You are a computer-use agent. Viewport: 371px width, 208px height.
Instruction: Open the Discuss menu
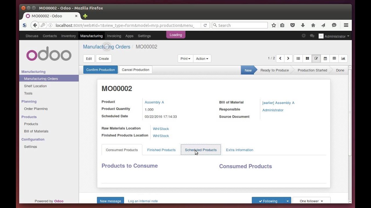click(32, 36)
